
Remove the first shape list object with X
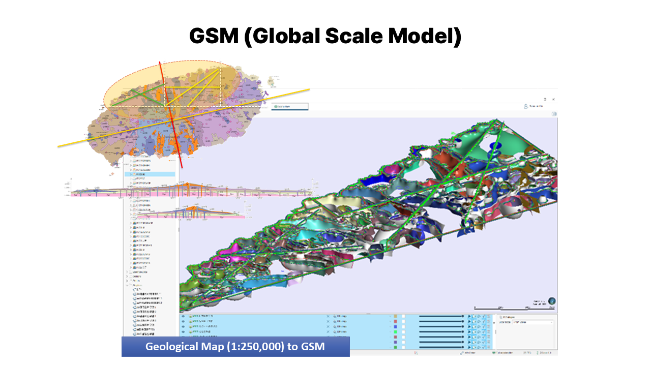coord(328,316)
